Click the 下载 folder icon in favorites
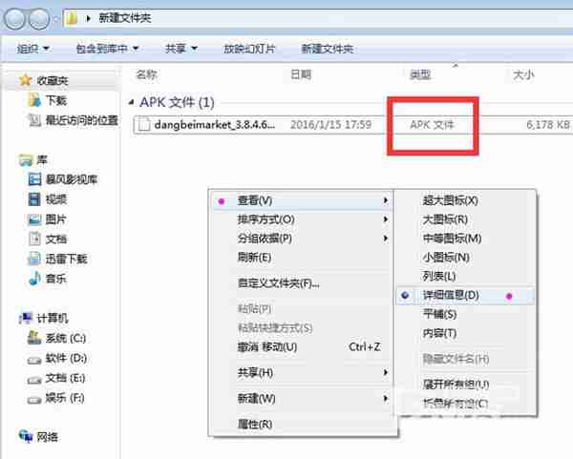573x459 pixels. pos(34,99)
